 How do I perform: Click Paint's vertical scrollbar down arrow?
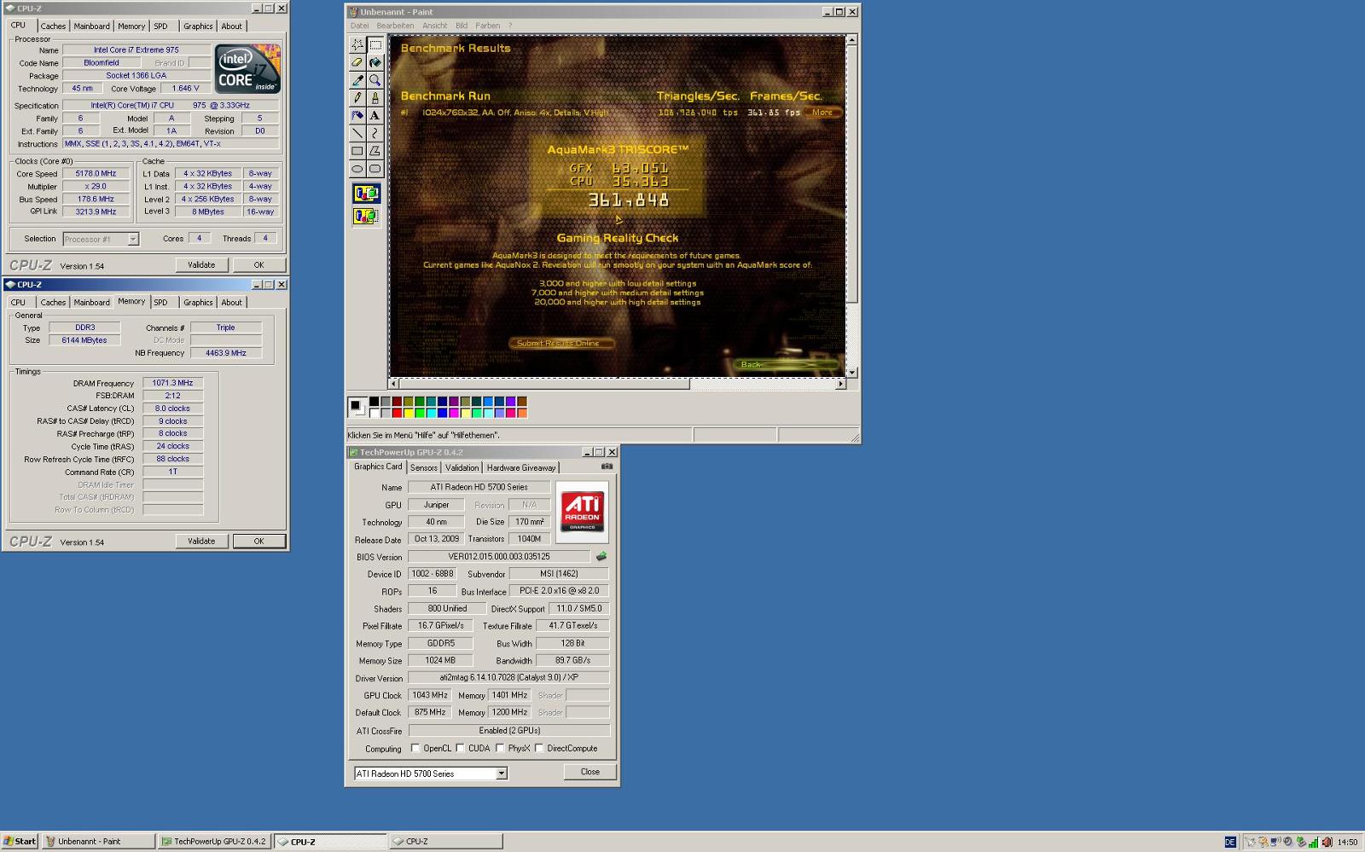point(851,373)
